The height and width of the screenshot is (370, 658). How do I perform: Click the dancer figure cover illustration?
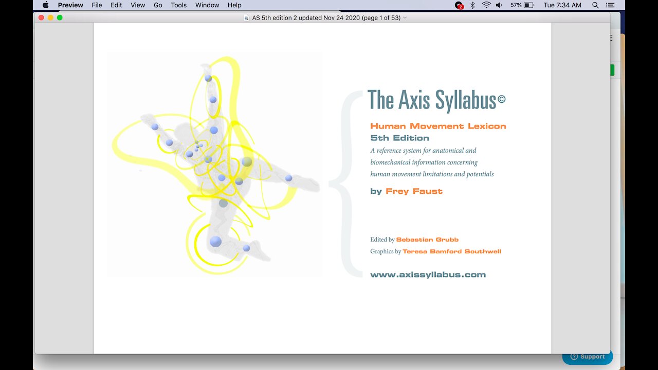click(215, 165)
